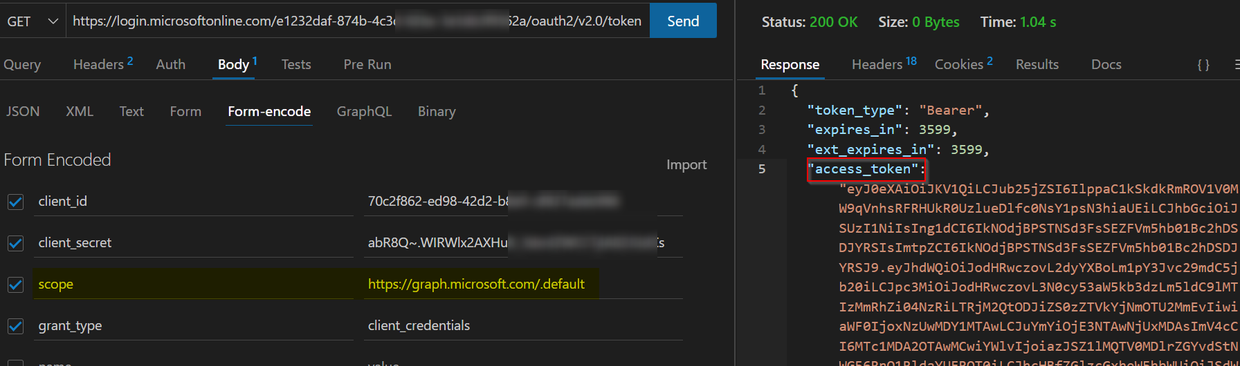
Task: Edit the client_secret name field
Action: [194, 242]
